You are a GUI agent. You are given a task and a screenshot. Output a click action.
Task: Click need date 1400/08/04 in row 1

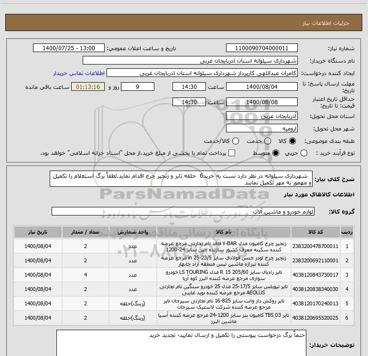[38, 246]
